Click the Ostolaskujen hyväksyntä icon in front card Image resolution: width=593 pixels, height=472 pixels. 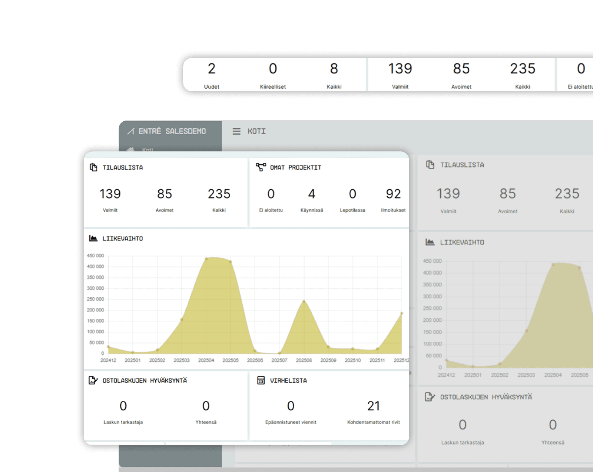[x=93, y=380]
